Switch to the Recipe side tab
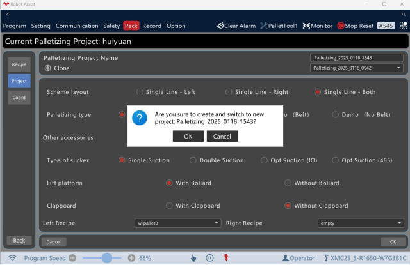Image resolution: width=410 pixels, height=265 pixels. tap(19, 64)
